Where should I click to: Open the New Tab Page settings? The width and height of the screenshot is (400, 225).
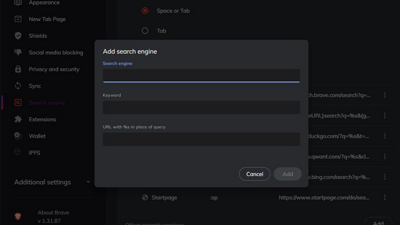pos(47,19)
